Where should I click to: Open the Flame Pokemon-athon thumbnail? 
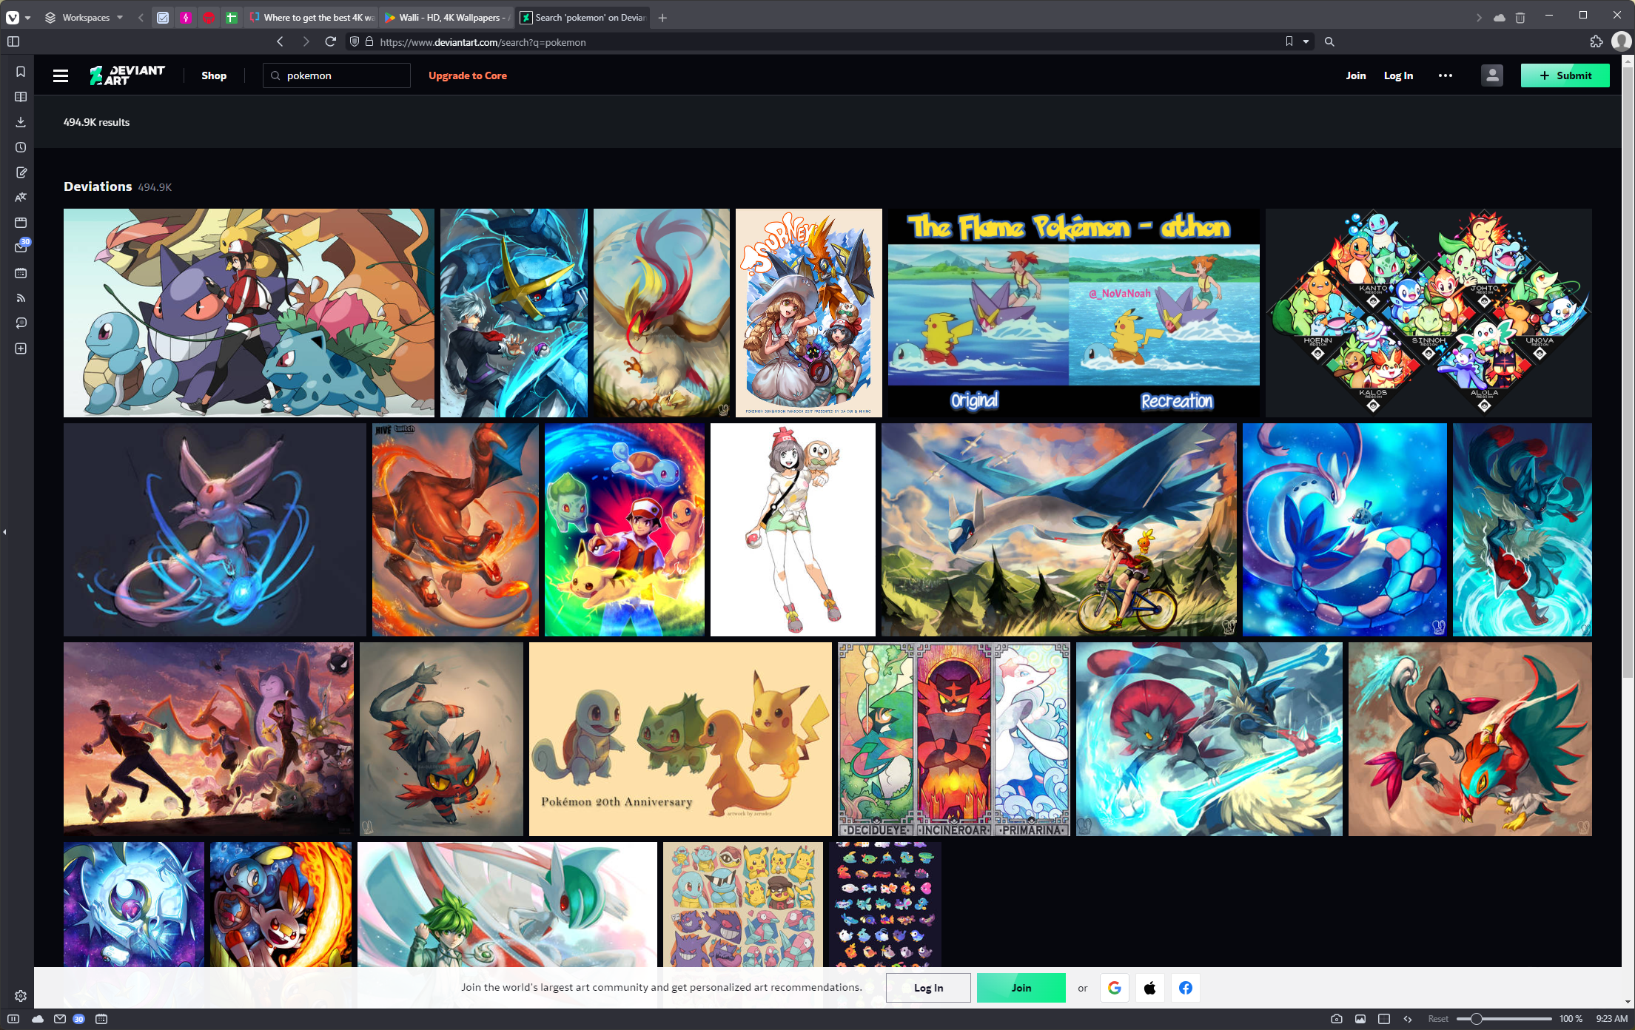pos(1073,312)
